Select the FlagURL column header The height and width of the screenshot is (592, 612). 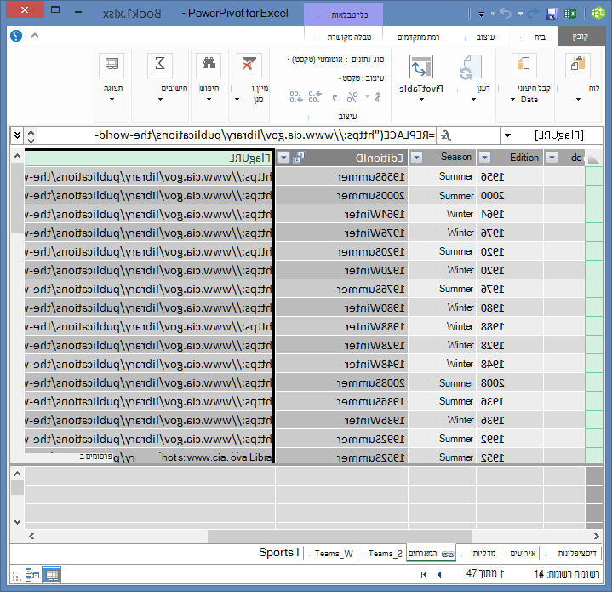pyautogui.click(x=149, y=158)
